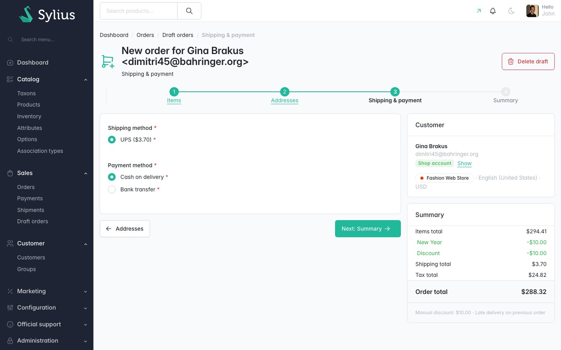
Task: Focus the Search products input field
Action: click(x=139, y=11)
